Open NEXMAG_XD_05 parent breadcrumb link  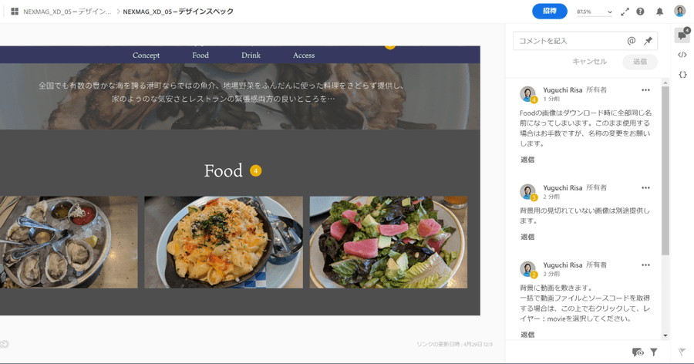click(x=67, y=12)
